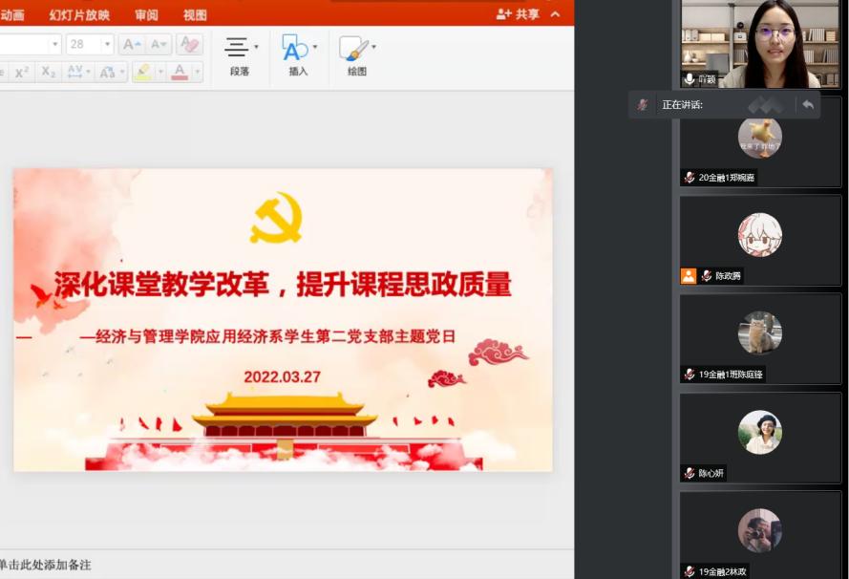The image size is (849, 579).
Task: Open the 幻灯片放映 slide show tab
Action: 79,14
